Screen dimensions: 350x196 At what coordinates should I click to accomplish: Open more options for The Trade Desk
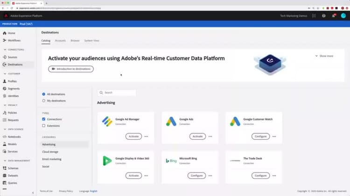pyautogui.click(x=274, y=176)
